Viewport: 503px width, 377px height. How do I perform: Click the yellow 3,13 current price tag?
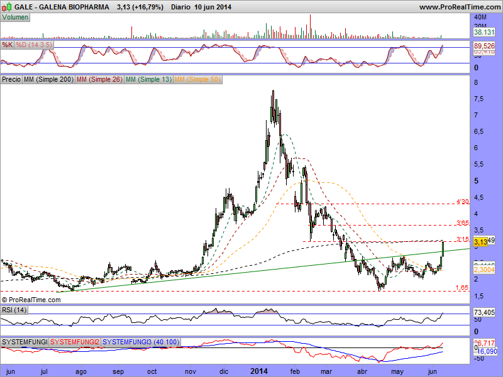coord(480,241)
